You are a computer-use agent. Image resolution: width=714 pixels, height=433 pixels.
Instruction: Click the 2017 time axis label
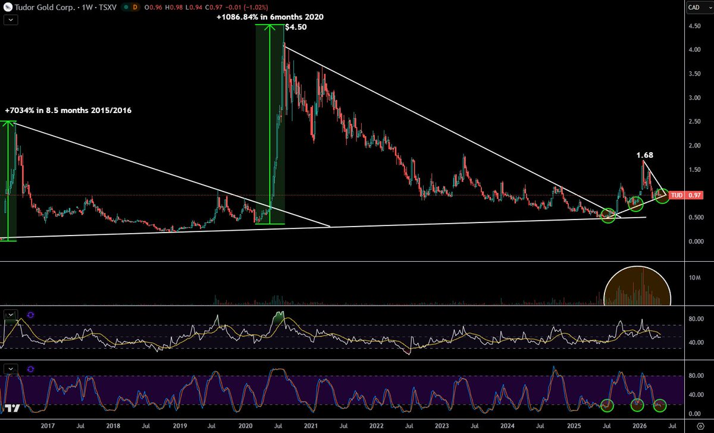click(48, 426)
